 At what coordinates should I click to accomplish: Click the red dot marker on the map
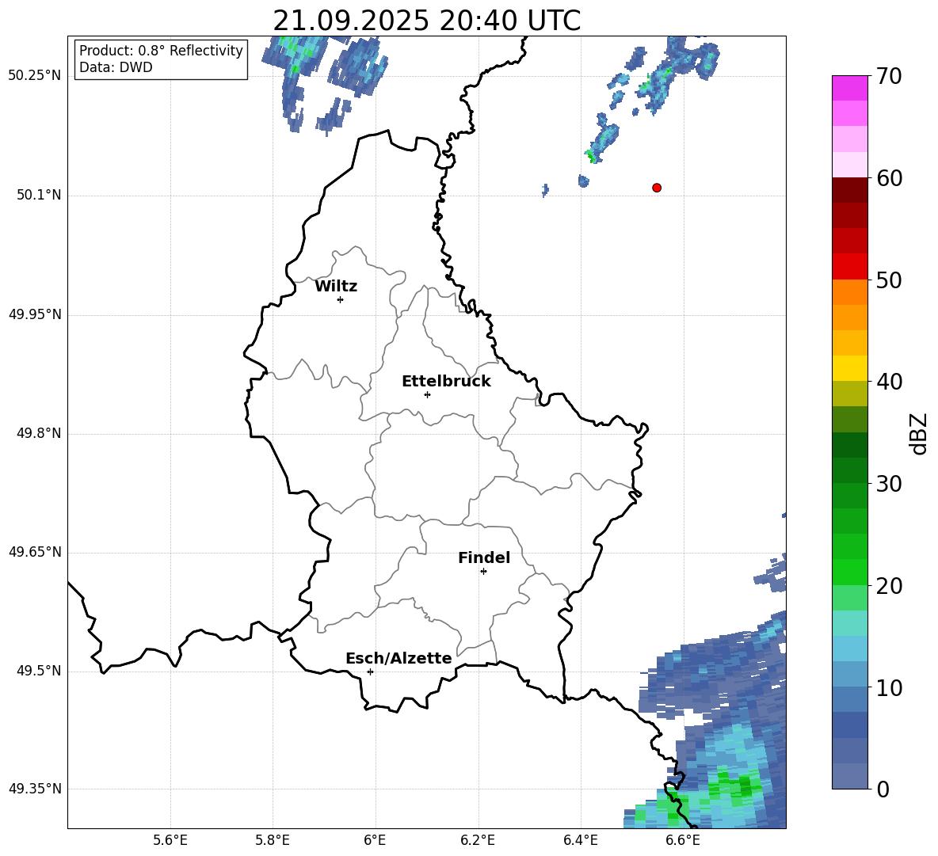coord(657,188)
